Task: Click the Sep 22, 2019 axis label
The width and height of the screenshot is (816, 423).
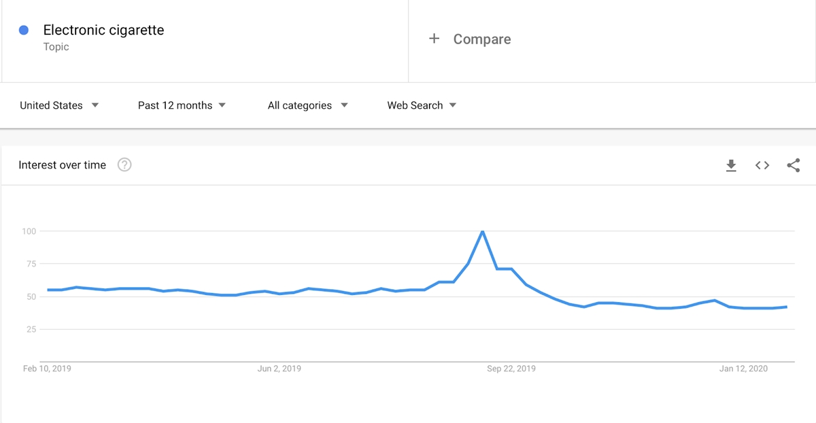Action: pyautogui.click(x=511, y=369)
